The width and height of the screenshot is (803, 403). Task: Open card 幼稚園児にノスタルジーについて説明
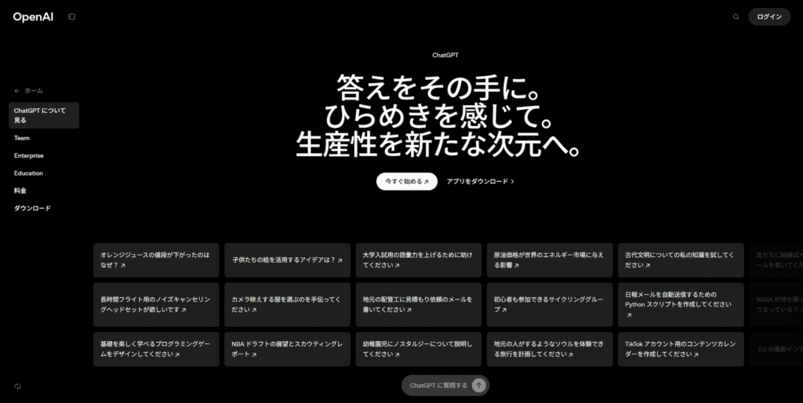pyautogui.click(x=419, y=349)
